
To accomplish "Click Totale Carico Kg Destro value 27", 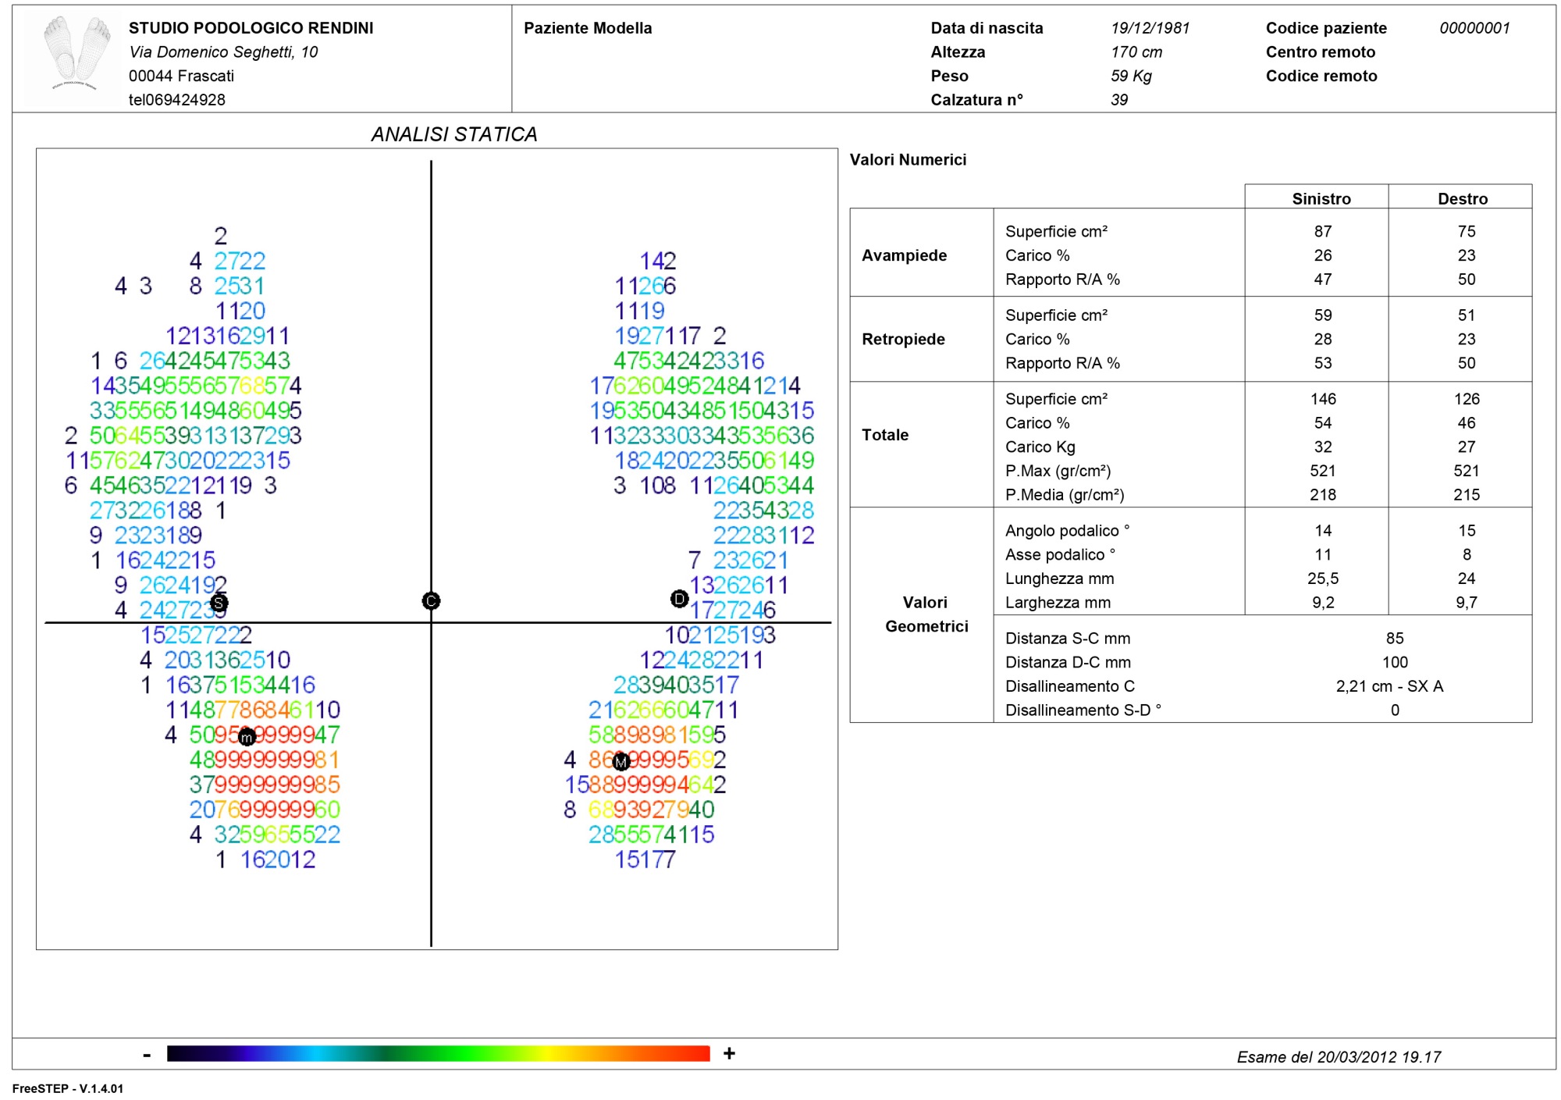I will tap(1467, 447).
